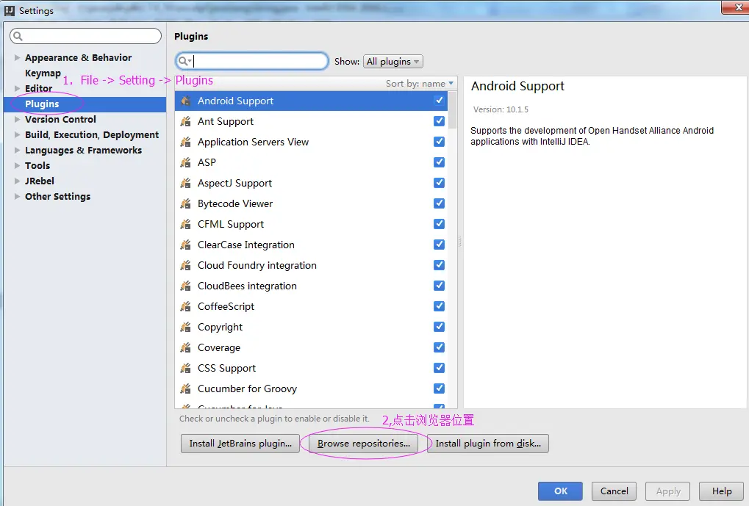The width and height of the screenshot is (749, 506).
Task: Select Copyright plugin row text
Action: [x=221, y=327]
